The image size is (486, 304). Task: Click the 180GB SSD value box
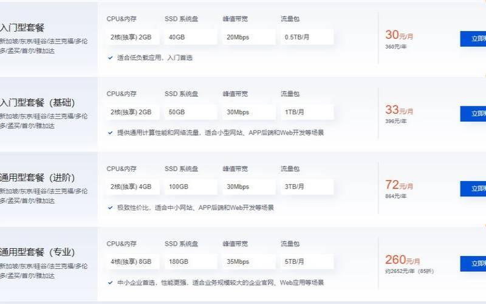tap(191, 262)
